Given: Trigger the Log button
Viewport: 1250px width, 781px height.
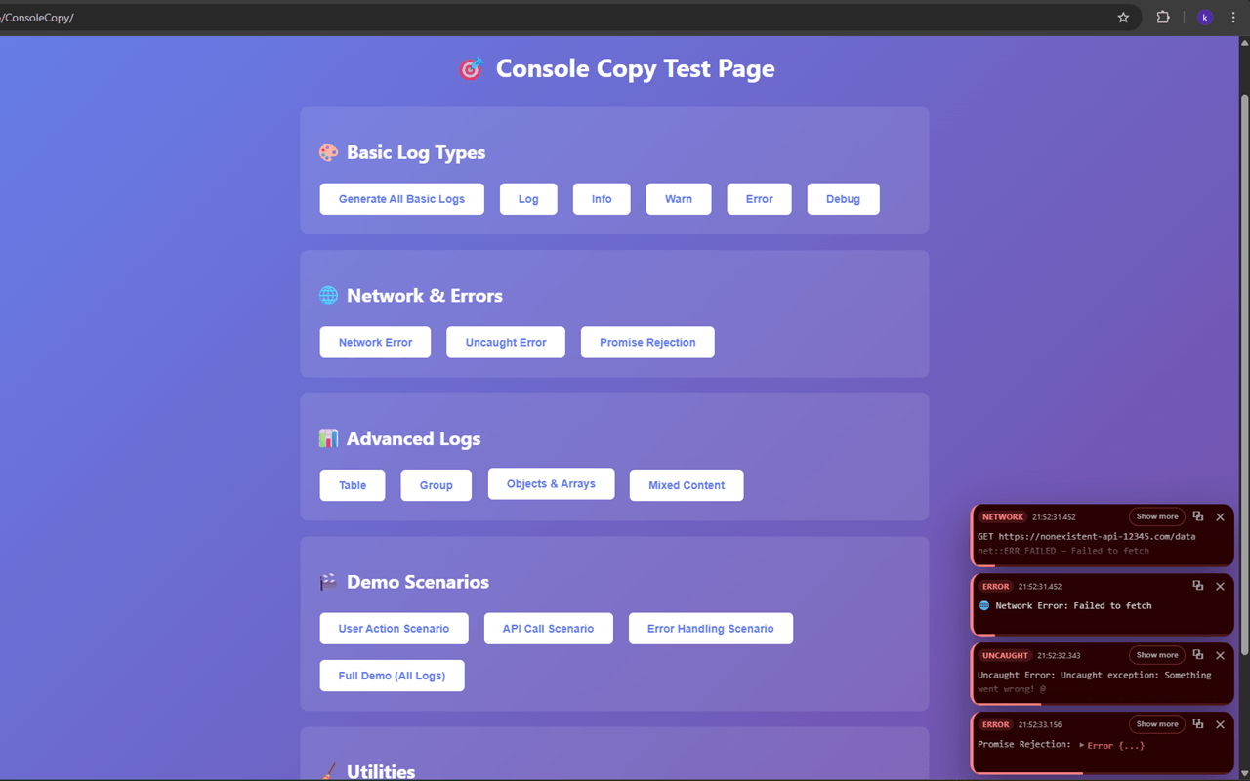Looking at the screenshot, I should coord(528,199).
